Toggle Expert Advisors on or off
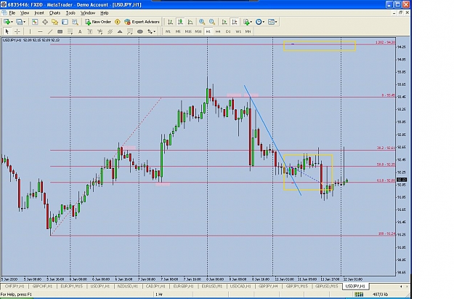 pyautogui.click(x=142, y=22)
